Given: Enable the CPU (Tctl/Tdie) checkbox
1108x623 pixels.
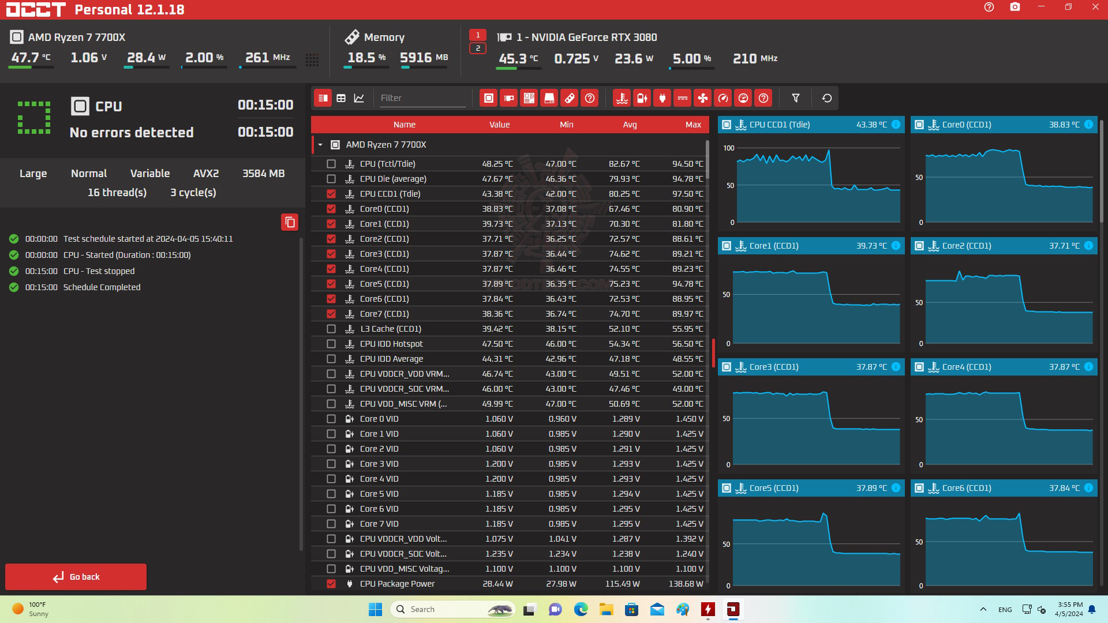Looking at the screenshot, I should click(x=331, y=164).
